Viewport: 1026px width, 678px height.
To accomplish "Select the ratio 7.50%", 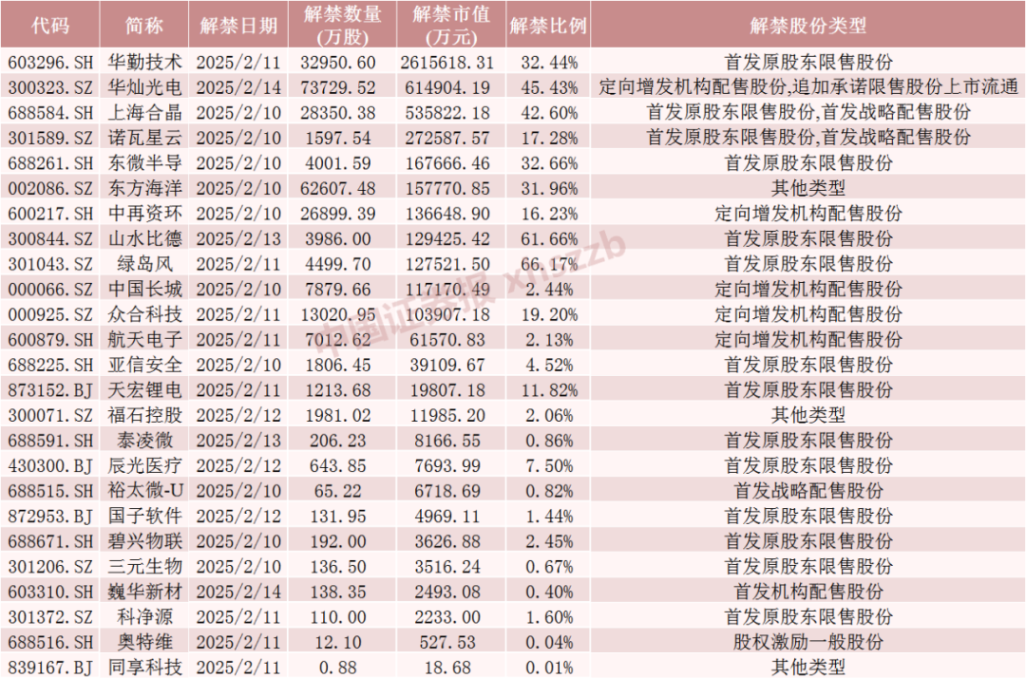I will [549, 466].
